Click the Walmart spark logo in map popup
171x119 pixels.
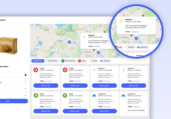[x=84, y=37]
